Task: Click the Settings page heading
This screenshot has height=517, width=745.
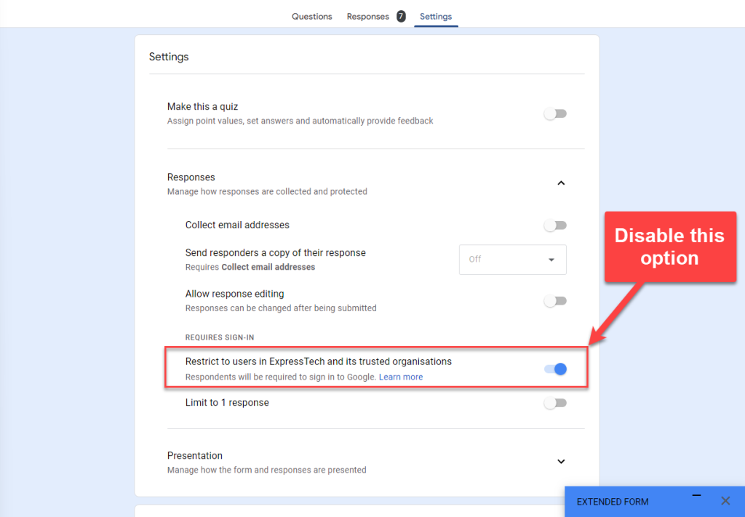Action: coord(169,56)
